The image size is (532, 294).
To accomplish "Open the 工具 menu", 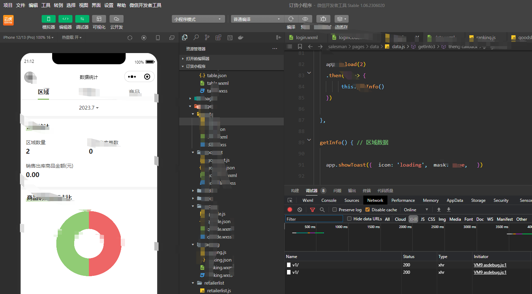I will 46,5.
